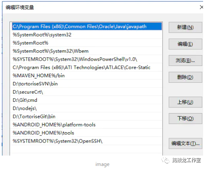The height and width of the screenshot is (169, 207).
Task: Select the D:\Git\cmd entry
Action: pyautogui.click(x=87, y=100)
